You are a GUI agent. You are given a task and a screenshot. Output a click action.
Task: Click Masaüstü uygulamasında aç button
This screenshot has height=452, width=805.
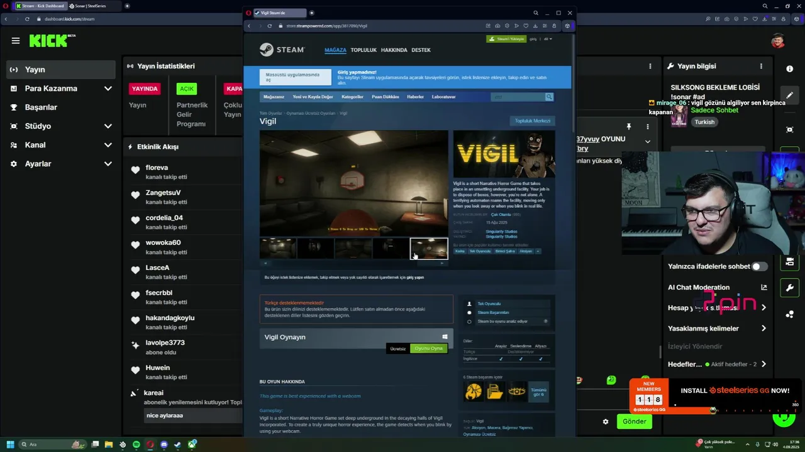tap(295, 77)
